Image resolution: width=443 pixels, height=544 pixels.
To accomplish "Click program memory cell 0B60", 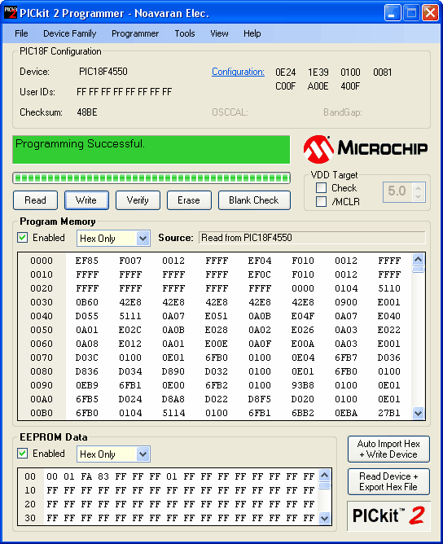I will 87,302.
